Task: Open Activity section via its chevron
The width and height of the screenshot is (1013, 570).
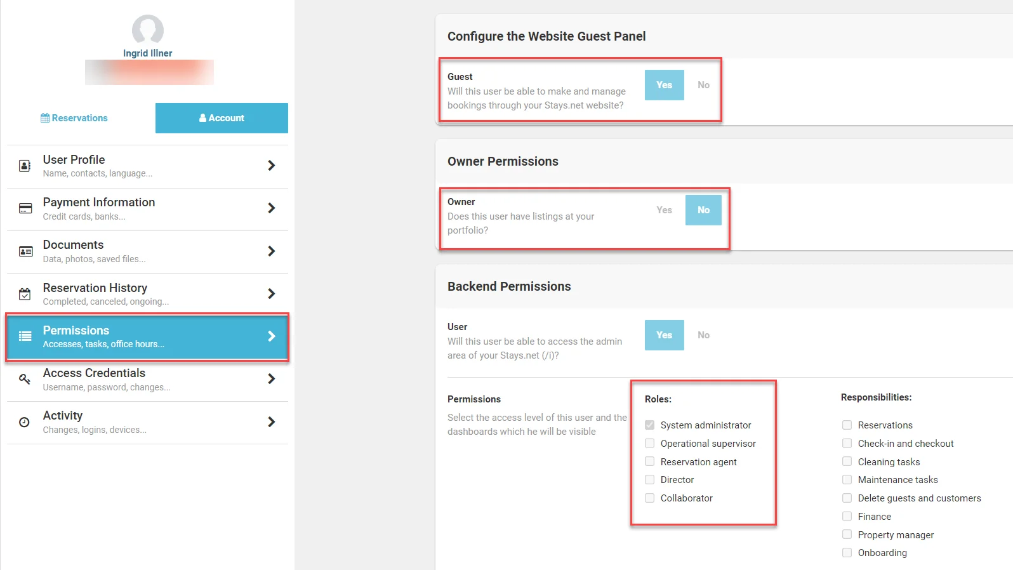Action: (x=272, y=422)
